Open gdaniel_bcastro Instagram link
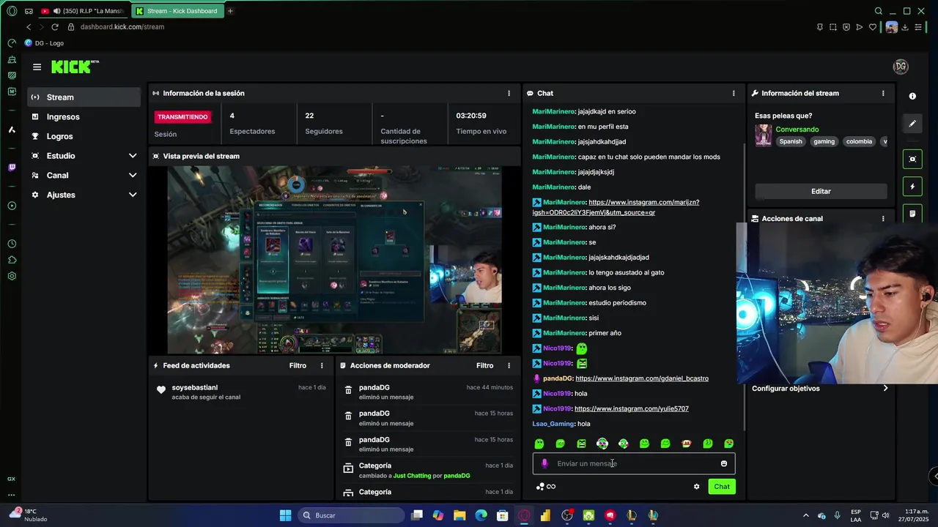 (642, 378)
